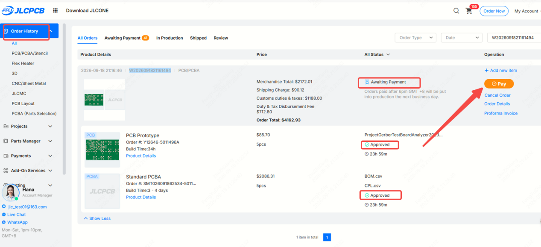Click the PCB Prototype board thumbnail
This screenshot has width=541, height=247.
point(102,149)
